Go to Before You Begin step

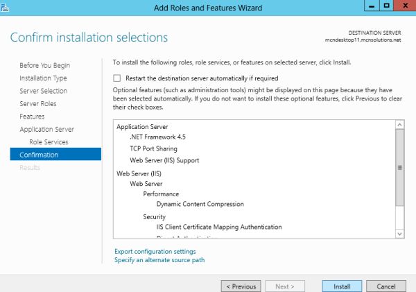coord(44,65)
